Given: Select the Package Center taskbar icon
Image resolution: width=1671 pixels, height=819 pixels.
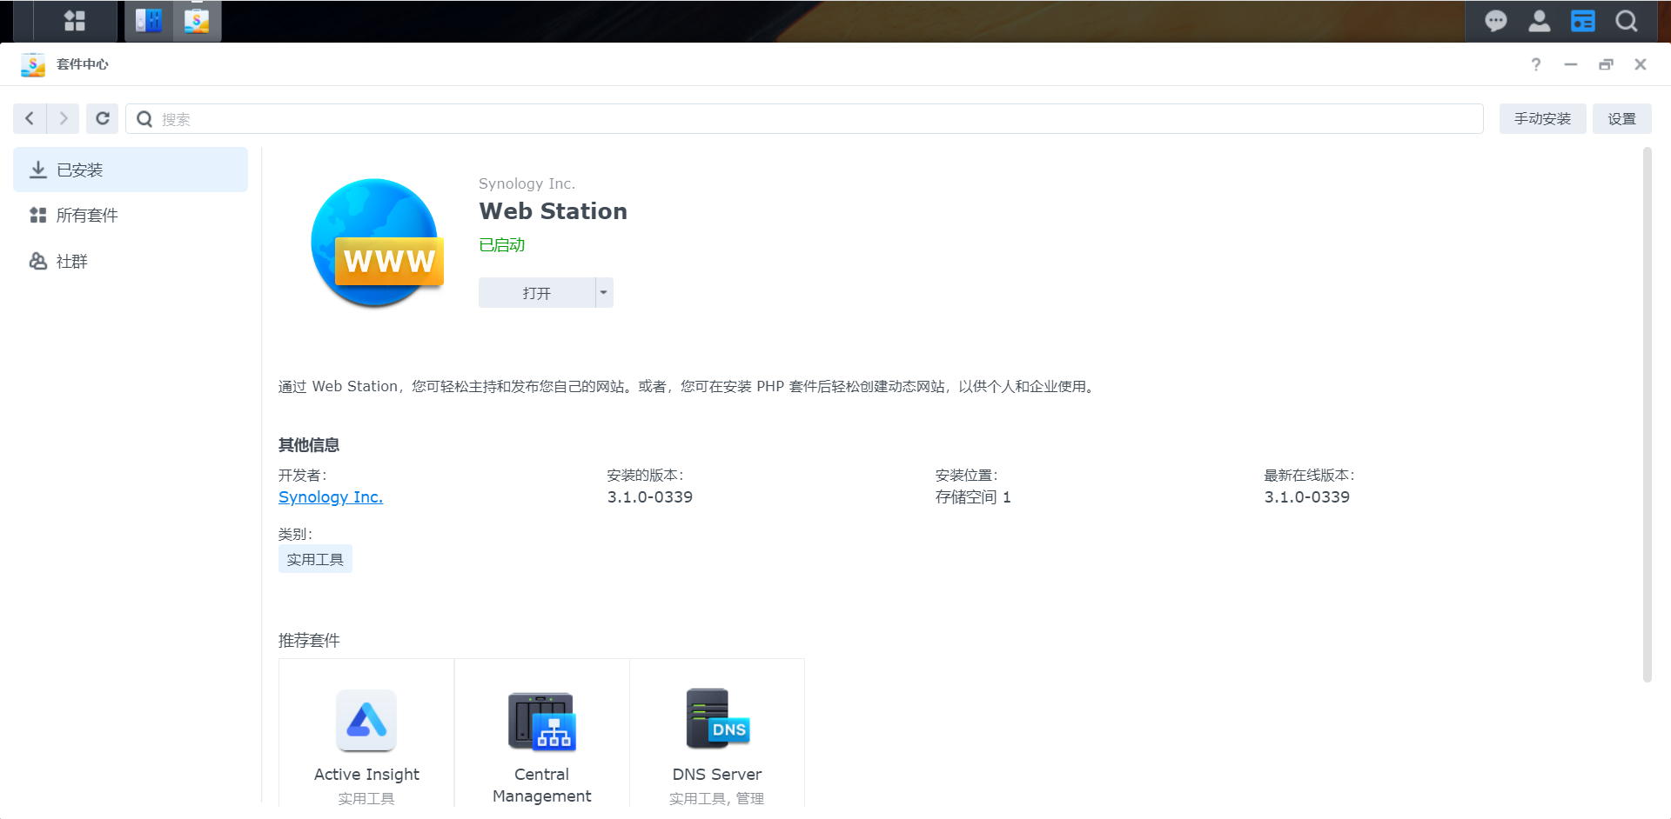Looking at the screenshot, I should [198, 21].
